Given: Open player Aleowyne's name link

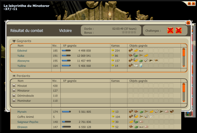Looking at the screenshot, I should 24,61.
